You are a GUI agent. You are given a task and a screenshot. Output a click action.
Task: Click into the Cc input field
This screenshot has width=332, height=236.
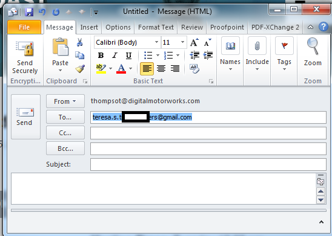point(208,133)
